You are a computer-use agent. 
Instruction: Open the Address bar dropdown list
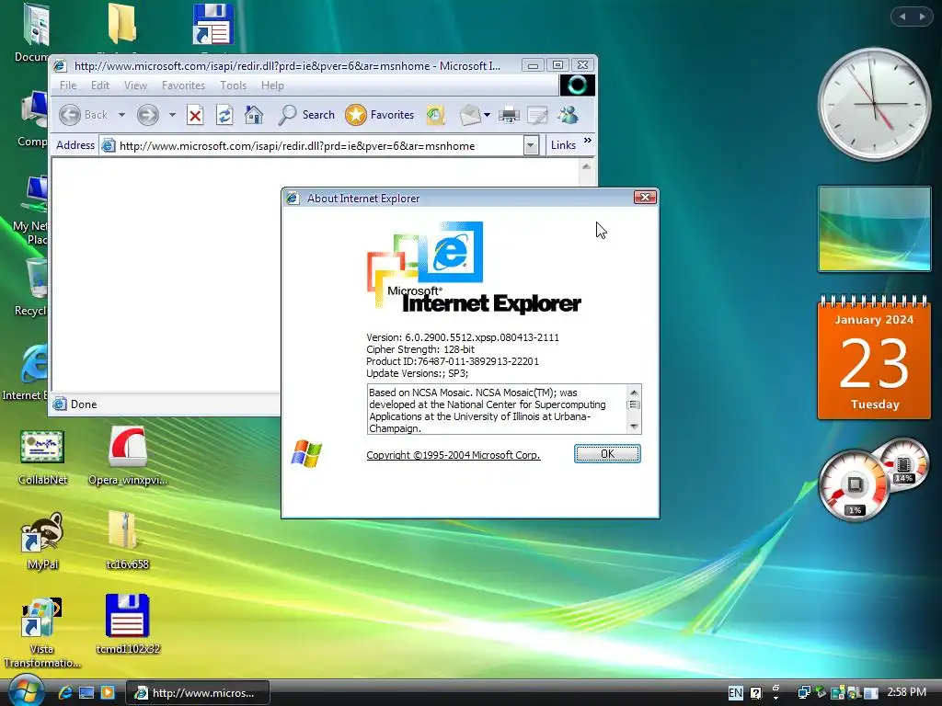pos(531,145)
